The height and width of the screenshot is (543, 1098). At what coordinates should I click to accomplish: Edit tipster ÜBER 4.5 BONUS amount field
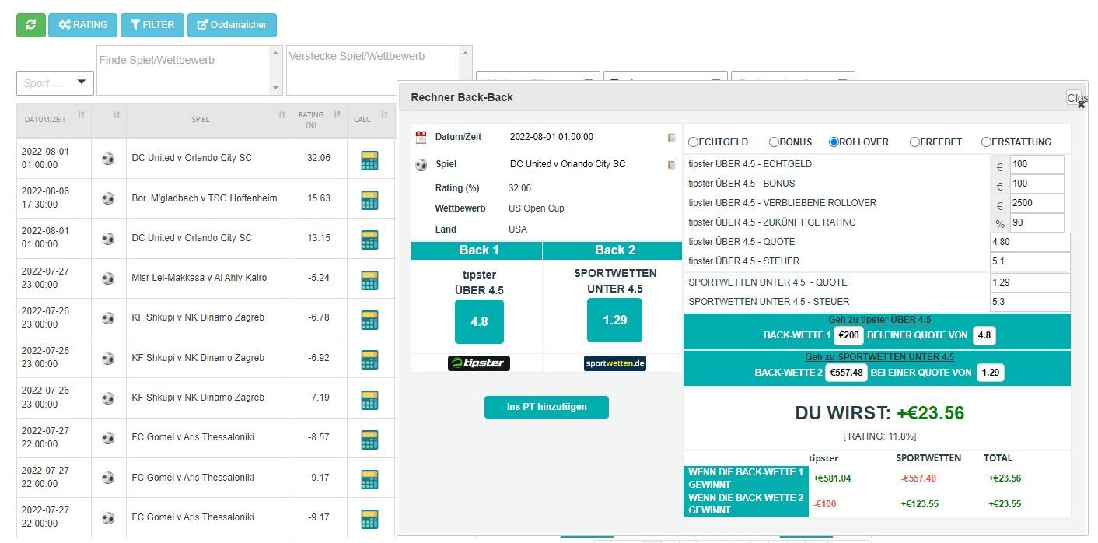[x=1037, y=184]
